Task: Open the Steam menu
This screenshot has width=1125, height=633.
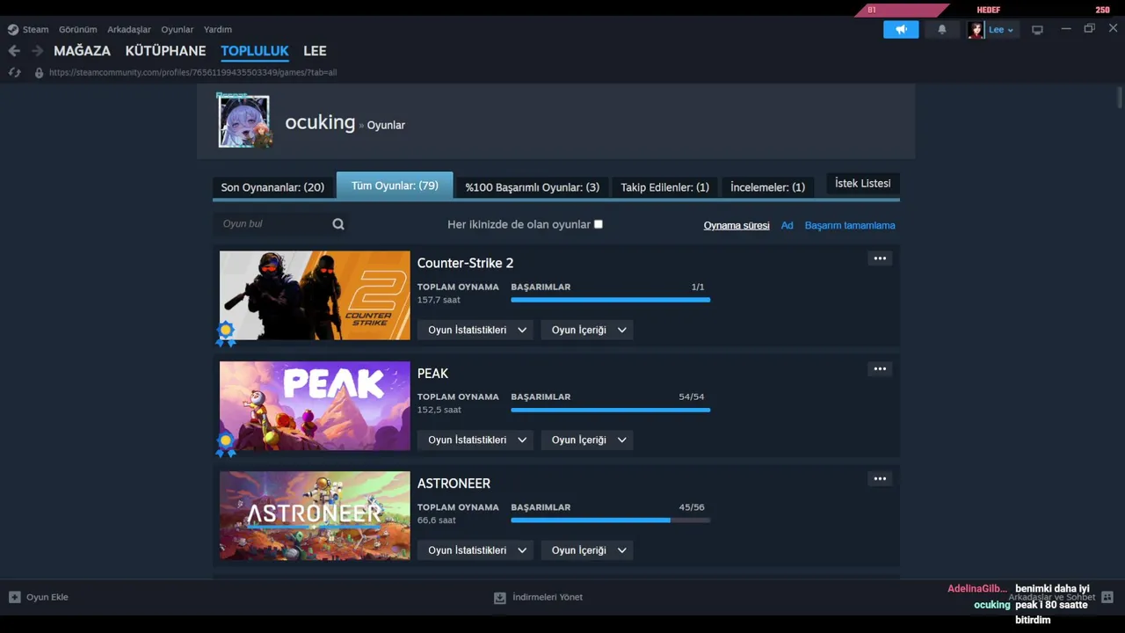Action: click(36, 29)
